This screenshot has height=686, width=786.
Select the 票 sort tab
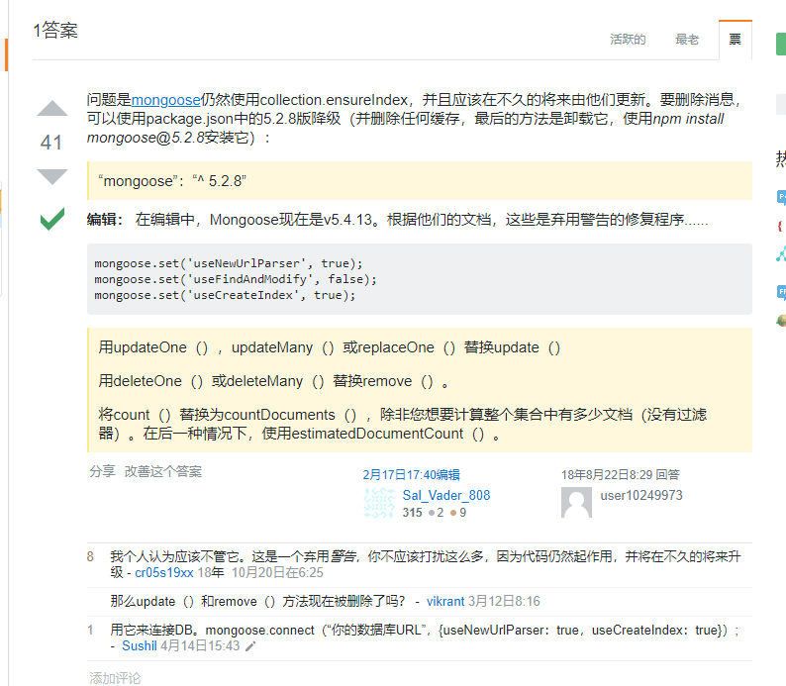pos(735,40)
